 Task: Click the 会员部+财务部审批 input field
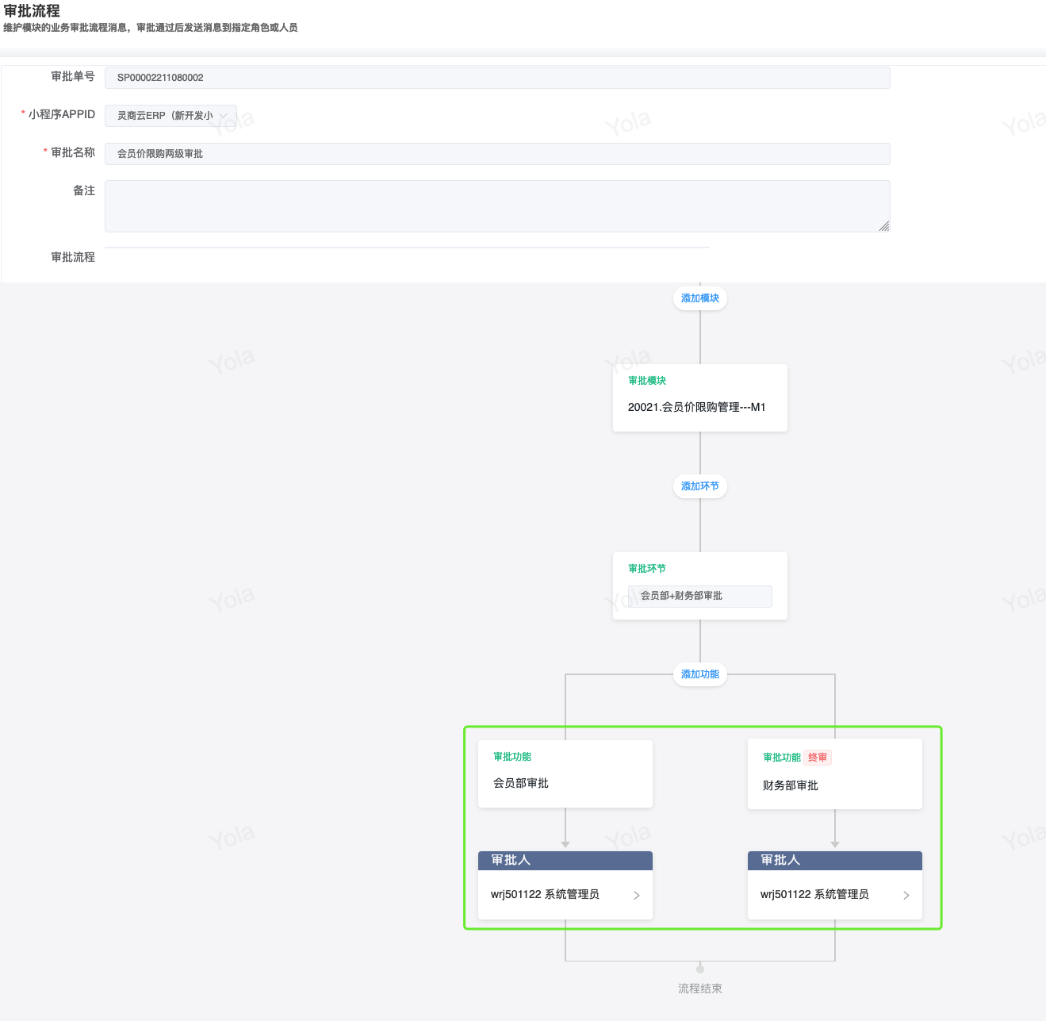(700, 596)
